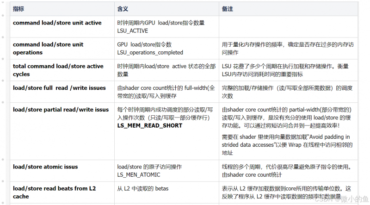Click the 含义 column header
The width and height of the screenshot is (370, 205).
[x=166, y=9]
